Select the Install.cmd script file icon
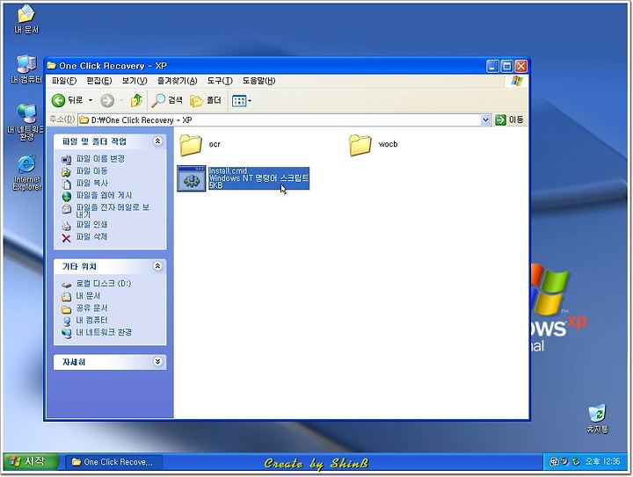 pyautogui.click(x=192, y=178)
